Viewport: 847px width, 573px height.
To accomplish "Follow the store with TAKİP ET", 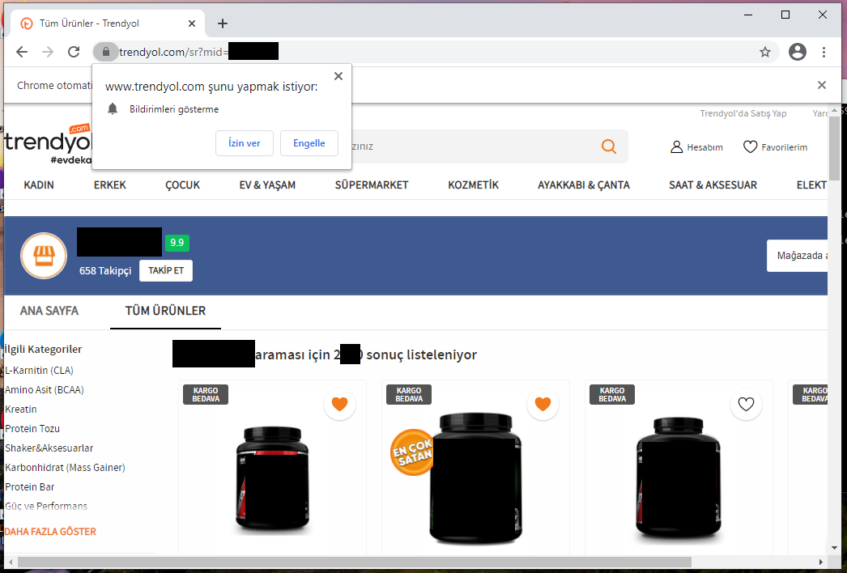I will coord(166,270).
